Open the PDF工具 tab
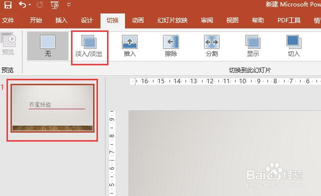The image size is (321, 196). click(289, 20)
